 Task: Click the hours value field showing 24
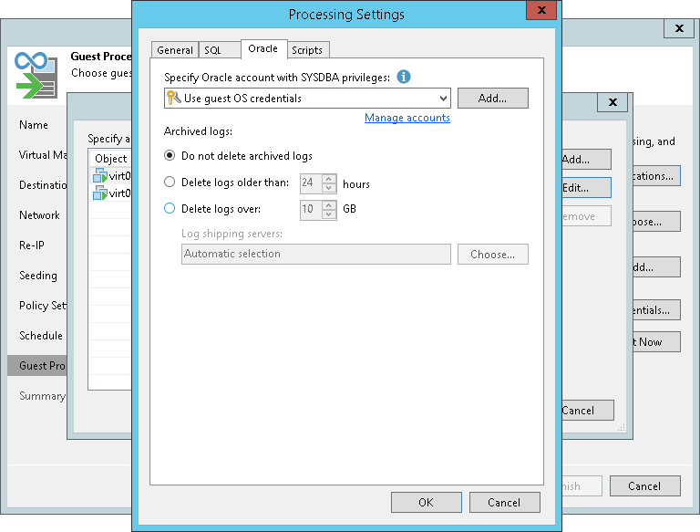(311, 183)
